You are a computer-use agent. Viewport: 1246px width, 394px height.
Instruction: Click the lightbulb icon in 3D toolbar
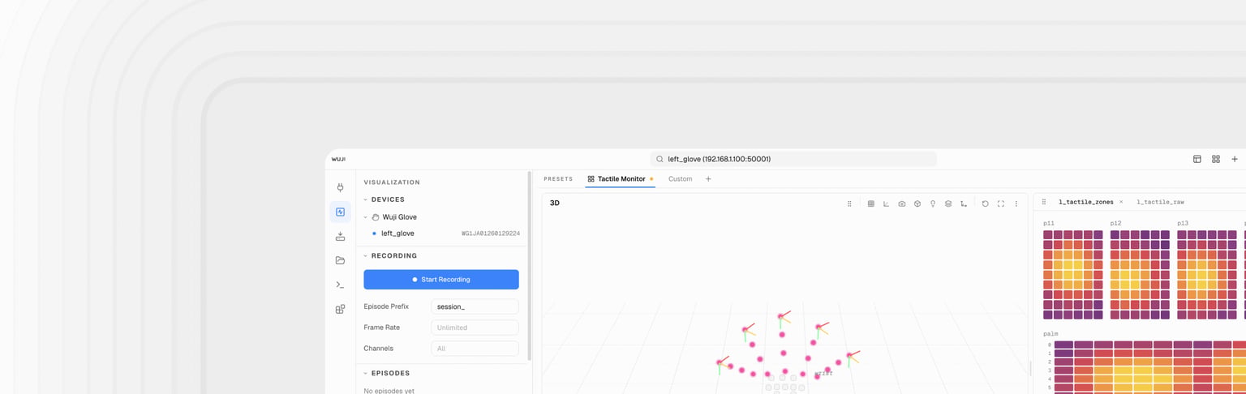tap(933, 203)
